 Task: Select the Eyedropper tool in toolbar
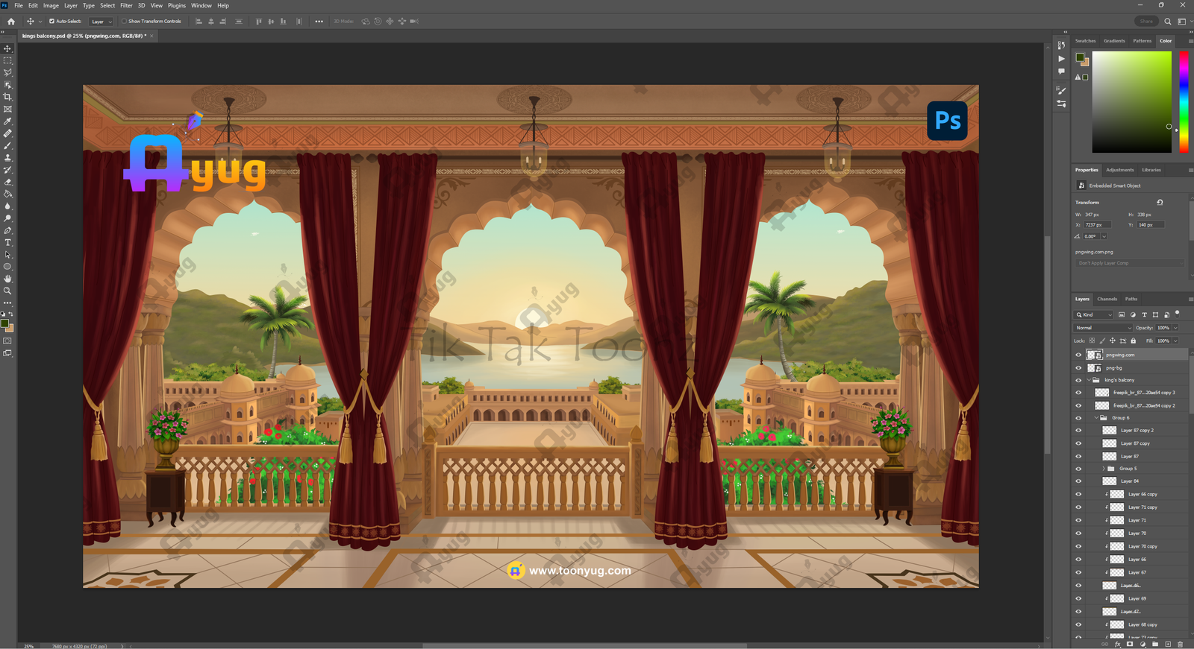click(x=8, y=121)
